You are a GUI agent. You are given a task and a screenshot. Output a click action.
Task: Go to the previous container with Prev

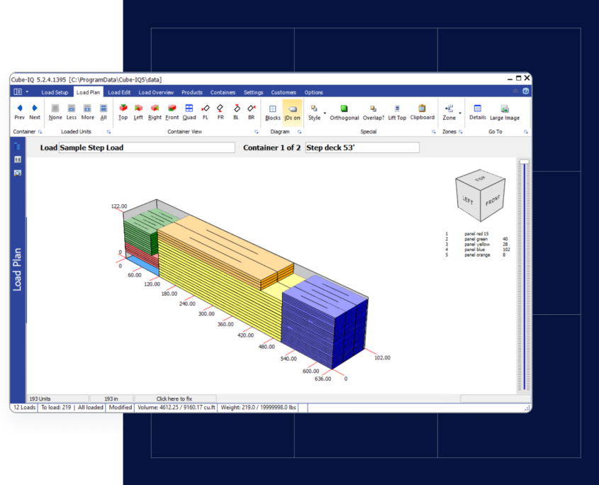(x=19, y=112)
